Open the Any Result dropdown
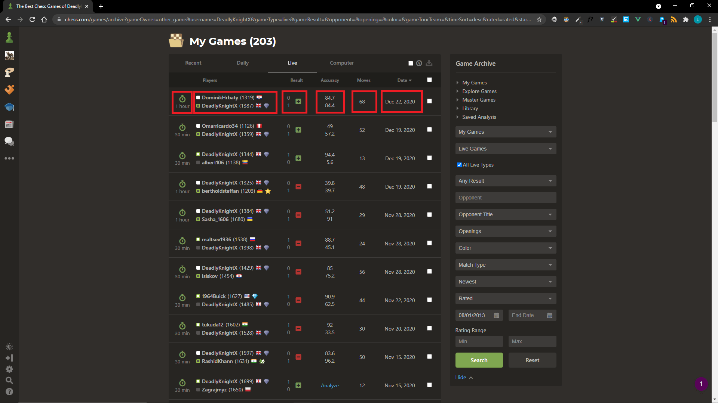Screen dimensions: 718x403 coord(506,181)
